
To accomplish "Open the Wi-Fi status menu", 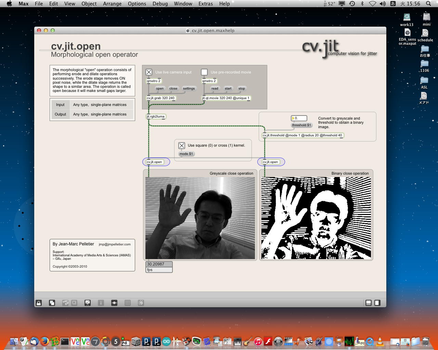I will click(373, 4).
